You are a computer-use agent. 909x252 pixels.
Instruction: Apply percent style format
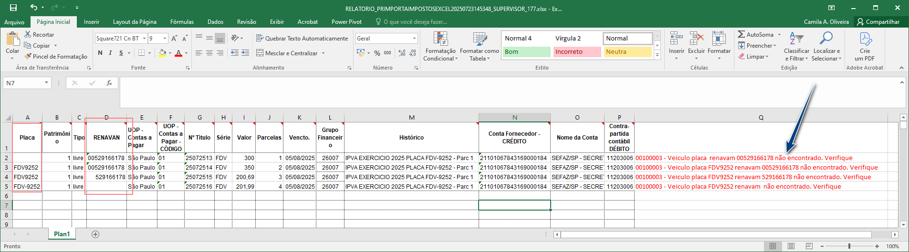point(377,53)
